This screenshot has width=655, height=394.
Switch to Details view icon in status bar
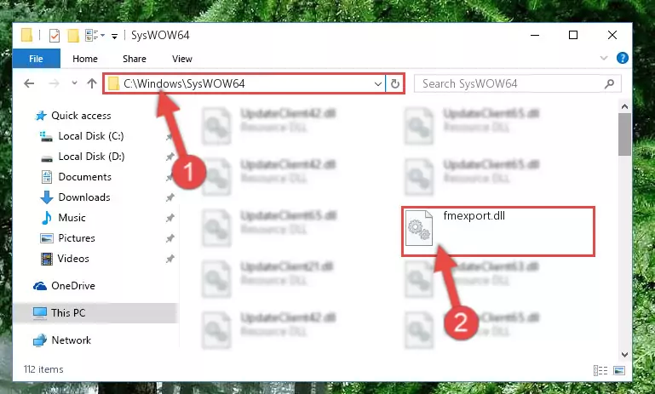[600, 371]
